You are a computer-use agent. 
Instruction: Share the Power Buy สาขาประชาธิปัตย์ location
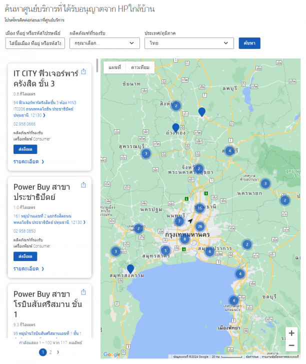pos(83,185)
